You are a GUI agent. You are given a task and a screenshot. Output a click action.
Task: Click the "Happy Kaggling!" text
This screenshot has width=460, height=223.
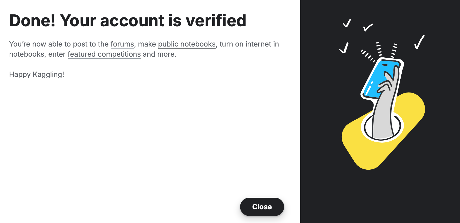pyautogui.click(x=37, y=75)
